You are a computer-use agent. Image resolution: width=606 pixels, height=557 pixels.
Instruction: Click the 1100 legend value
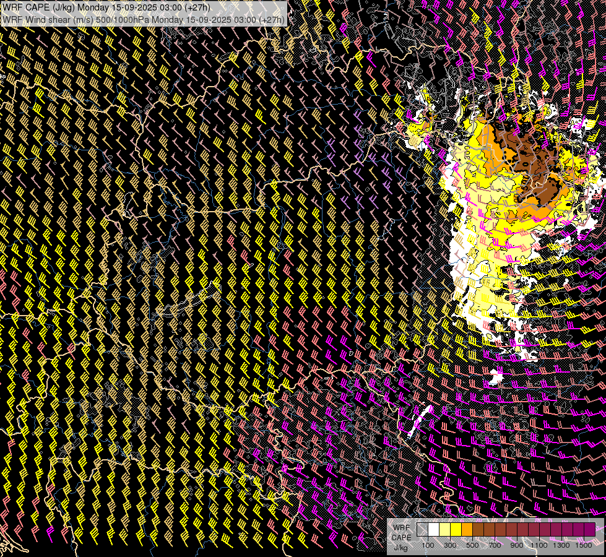click(x=539, y=545)
